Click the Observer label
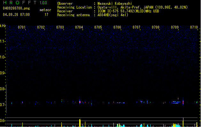The width and height of the screenshot is (201, 127). [65, 3]
